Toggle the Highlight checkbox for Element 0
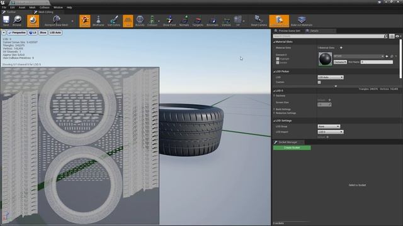This screenshot has height=226, width=403. [x=278, y=59]
